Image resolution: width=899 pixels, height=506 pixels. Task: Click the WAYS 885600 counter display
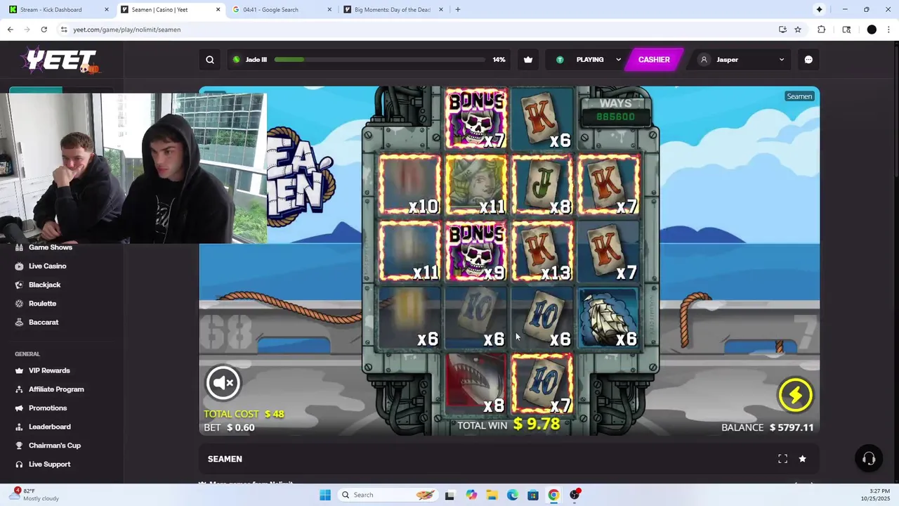[x=615, y=111]
